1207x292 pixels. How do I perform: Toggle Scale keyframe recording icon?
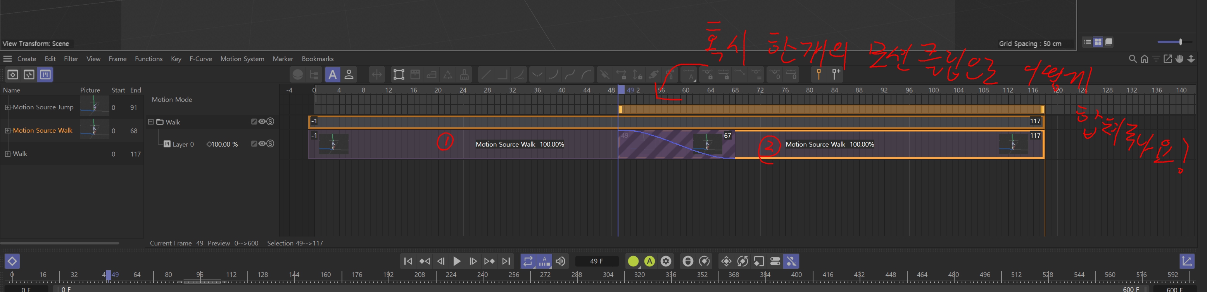point(759,261)
